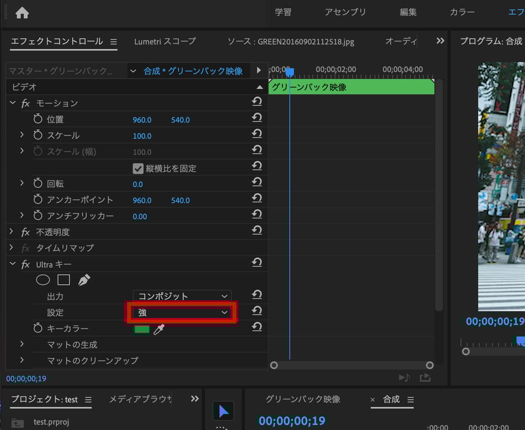The image size is (525, 430).
Task: Toggle the fx switch for 不透明度
Action: click(x=25, y=232)
